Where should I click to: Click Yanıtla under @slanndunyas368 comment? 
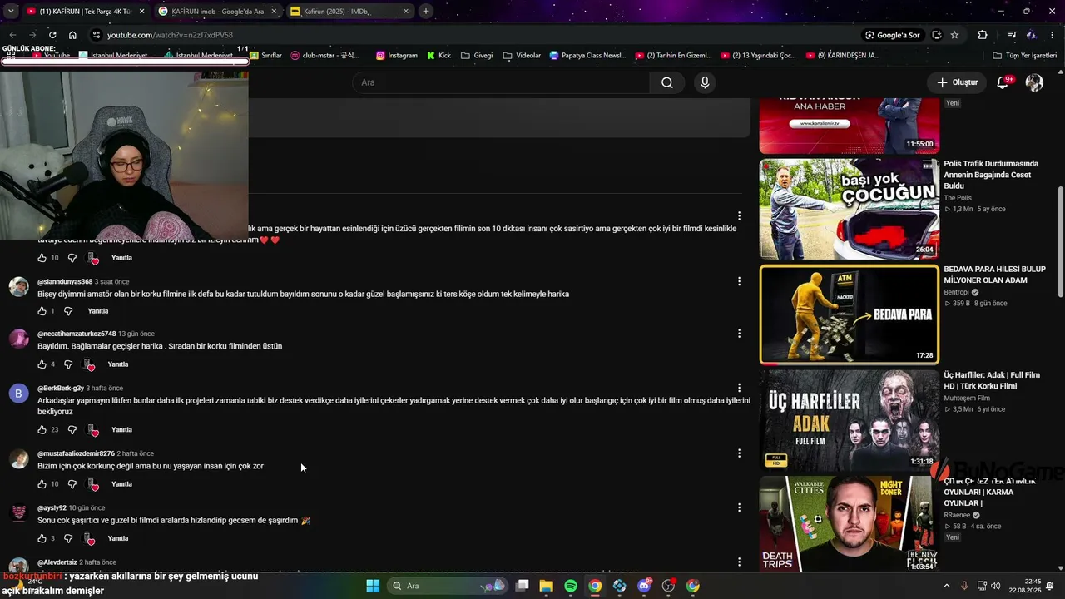98,311
